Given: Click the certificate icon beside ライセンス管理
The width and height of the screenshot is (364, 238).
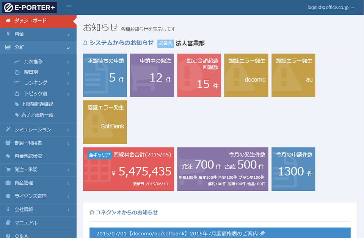Looking at the screenshot, I should [x=8, y=196].
